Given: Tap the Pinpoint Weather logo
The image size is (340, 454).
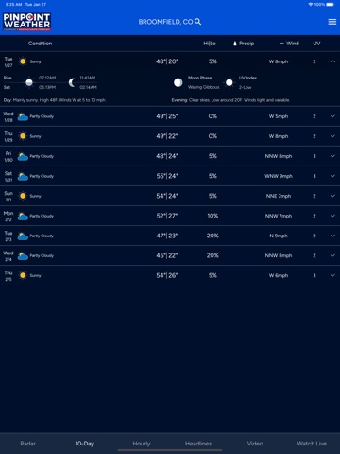Looking at the screenshot, I should (x=27, y=22).
